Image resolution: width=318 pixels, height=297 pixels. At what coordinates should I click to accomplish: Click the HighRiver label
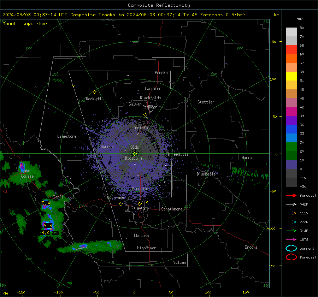pyautogui.click(x=147, y=248)
